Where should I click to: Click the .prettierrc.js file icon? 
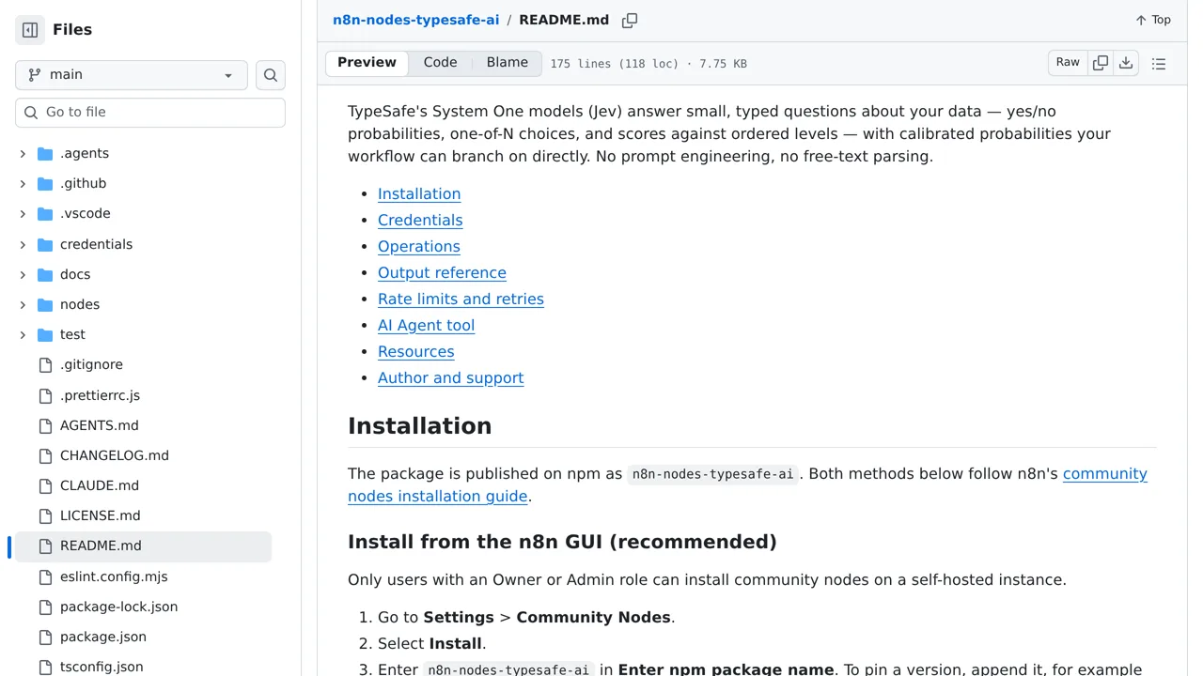pos(45,395)
